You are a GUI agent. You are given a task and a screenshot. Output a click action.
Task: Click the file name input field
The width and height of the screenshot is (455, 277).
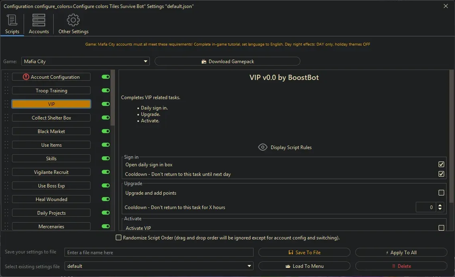159,253
